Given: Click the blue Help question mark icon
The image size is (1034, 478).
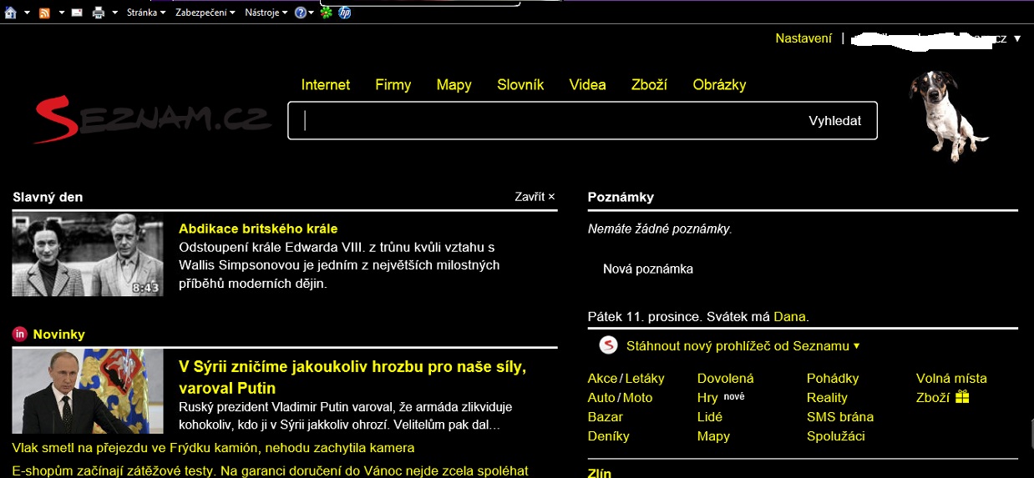Looking at the screenshot, I should (x=301, y=13).
